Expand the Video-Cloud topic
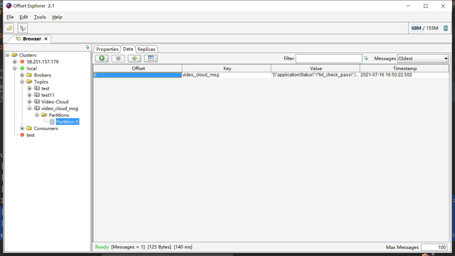 tap(29, 102)
